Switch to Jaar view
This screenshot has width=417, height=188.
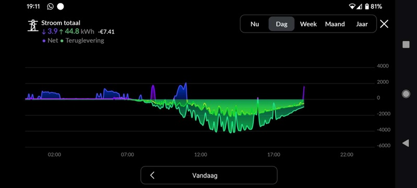[362, 24]
